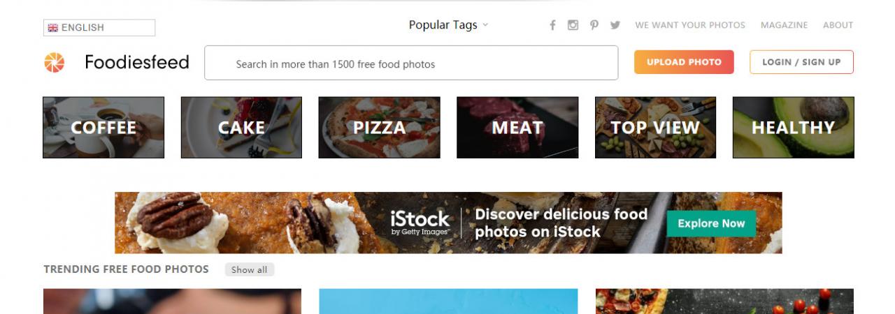Go to the About page
895x314 pixels.
coord(838,25)
